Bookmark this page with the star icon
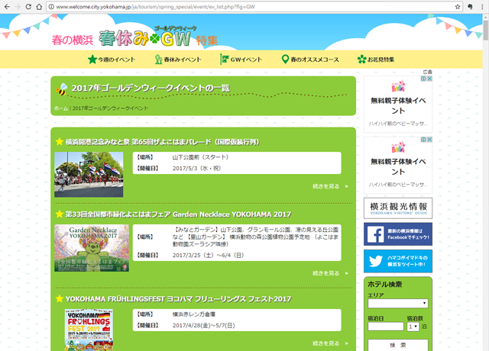 [456, 6]
